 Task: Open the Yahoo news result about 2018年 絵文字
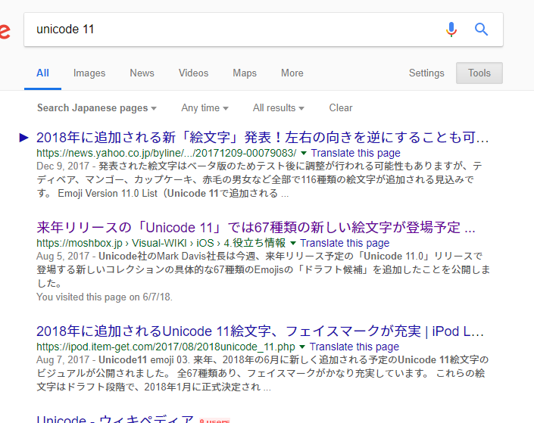click(x=263, y=138)
